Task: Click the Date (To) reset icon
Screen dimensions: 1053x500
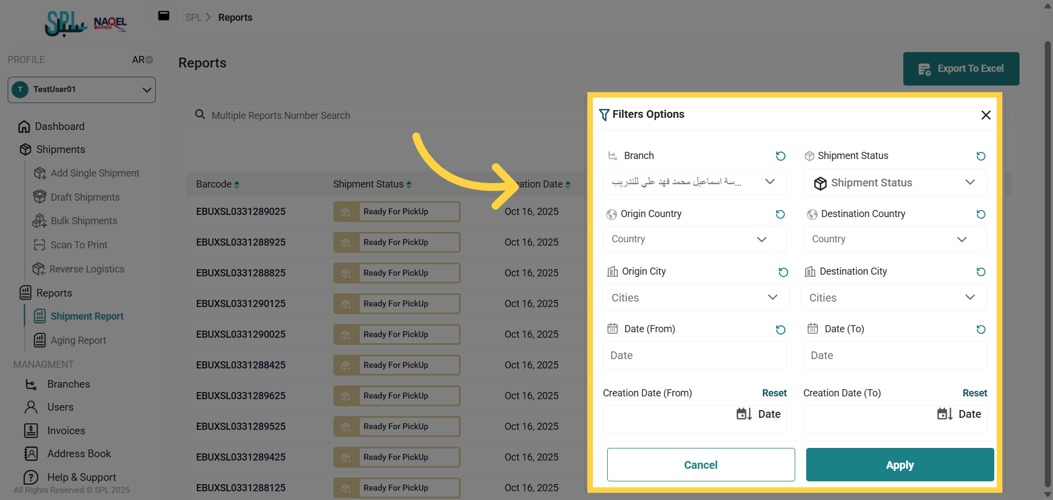Action: 981,329
